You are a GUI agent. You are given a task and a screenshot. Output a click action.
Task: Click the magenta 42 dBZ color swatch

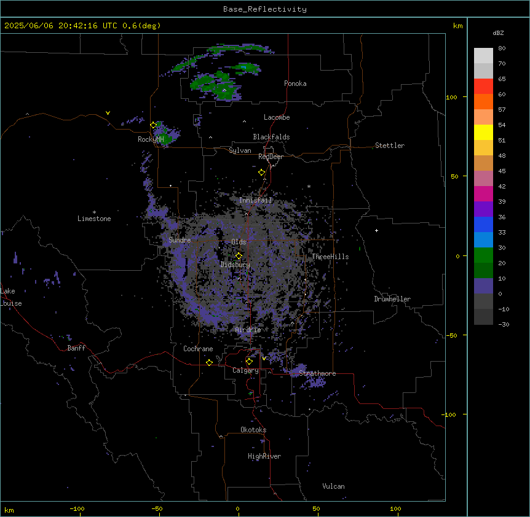483,193
